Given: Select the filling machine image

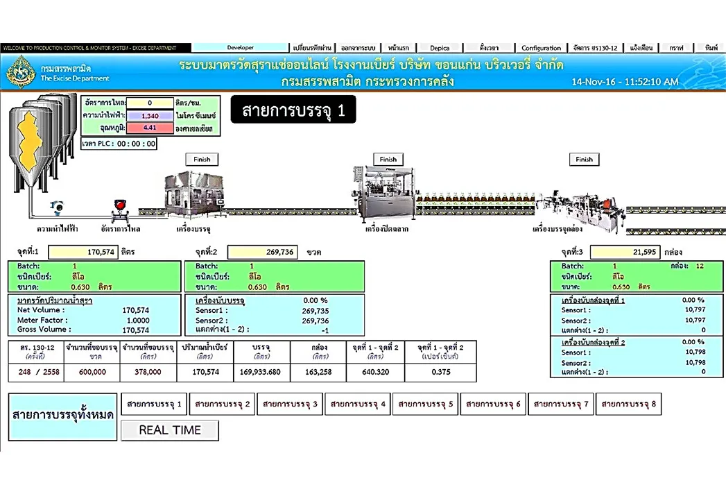Looking at the screenshot, I should point(195,195).
